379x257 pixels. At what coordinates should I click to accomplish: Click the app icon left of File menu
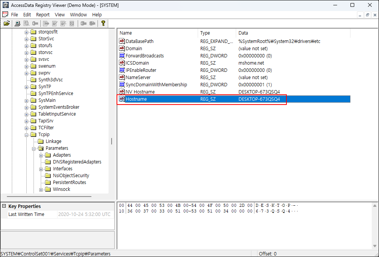click(5, 14)
